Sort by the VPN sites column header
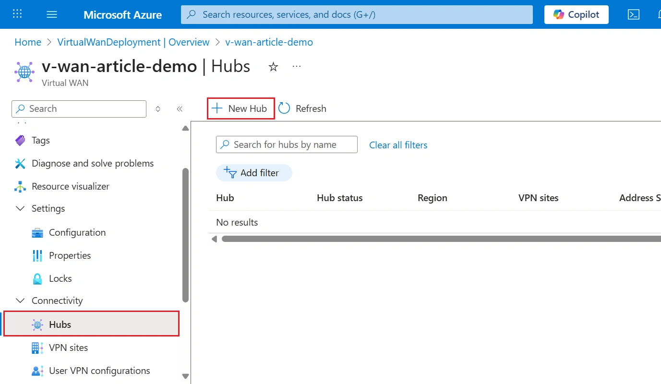The width and height of the screenshot is (661, 384). (539, 198)
